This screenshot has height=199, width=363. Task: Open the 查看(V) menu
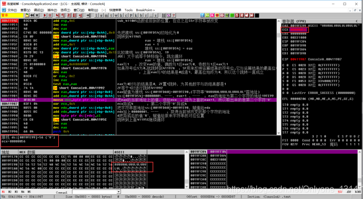click(x=25, y=10)
